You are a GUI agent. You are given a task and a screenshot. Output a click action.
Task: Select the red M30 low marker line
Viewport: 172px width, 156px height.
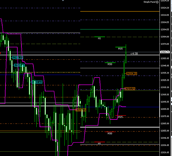pyautogui.click(x=110, y=132)
